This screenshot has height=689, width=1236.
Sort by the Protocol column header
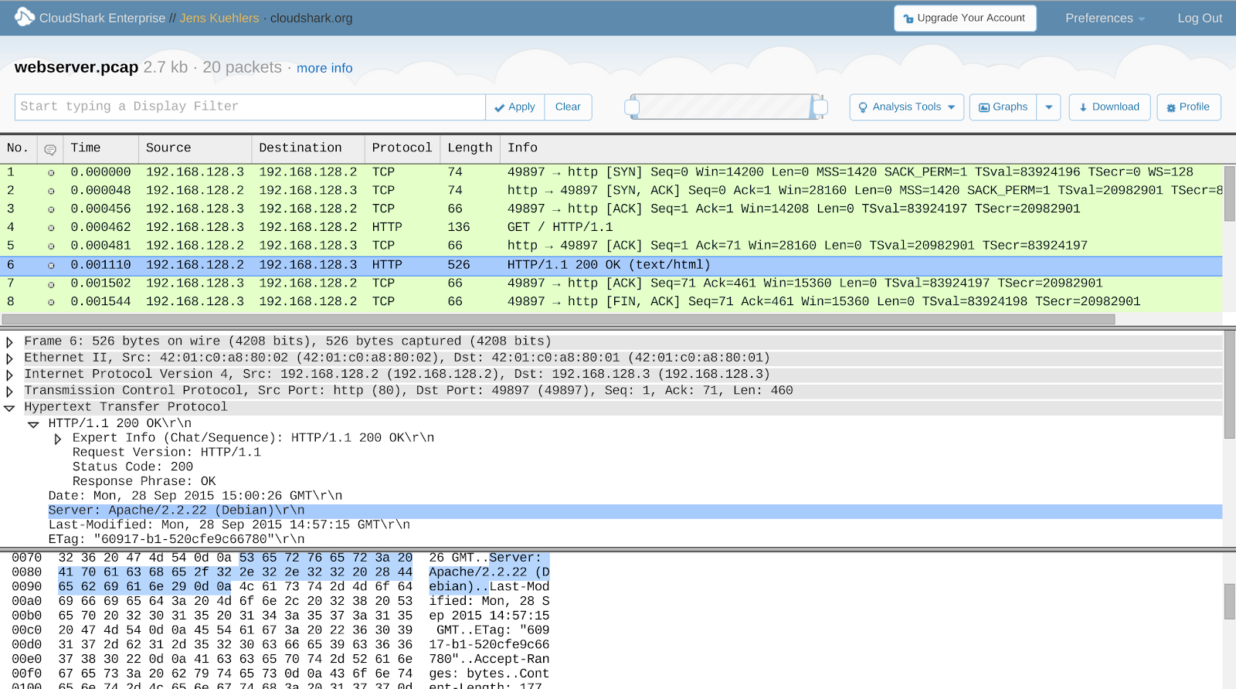coord(402,148)
